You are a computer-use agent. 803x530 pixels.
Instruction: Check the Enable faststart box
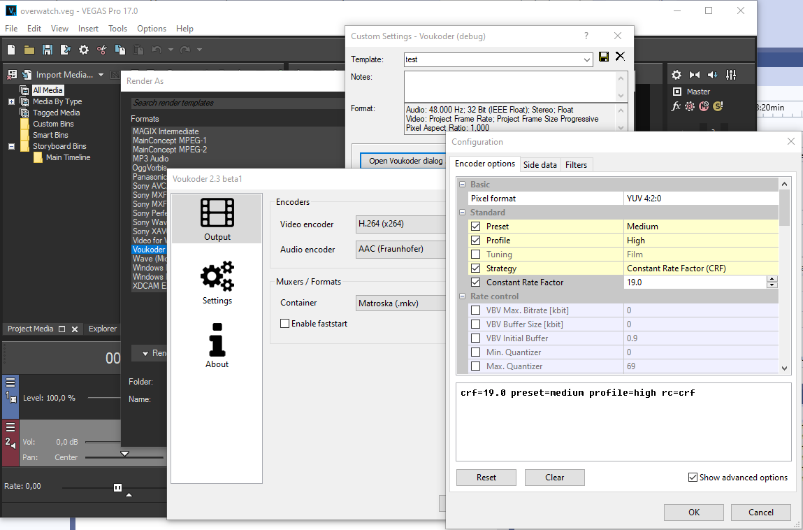[284, 324]
